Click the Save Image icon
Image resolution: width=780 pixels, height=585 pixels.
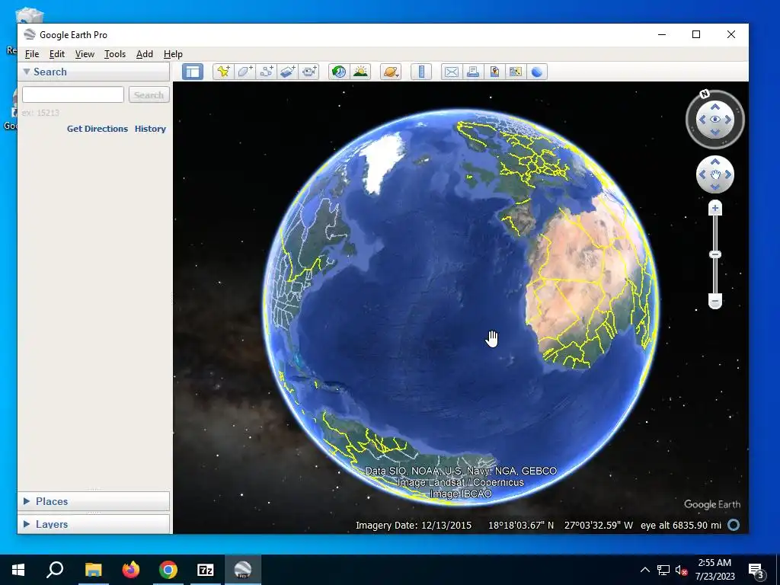494,72
